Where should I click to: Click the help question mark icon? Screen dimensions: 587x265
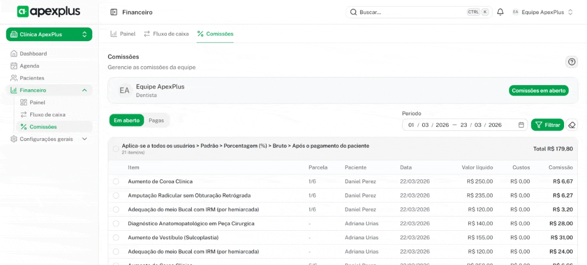pos(571,62)
